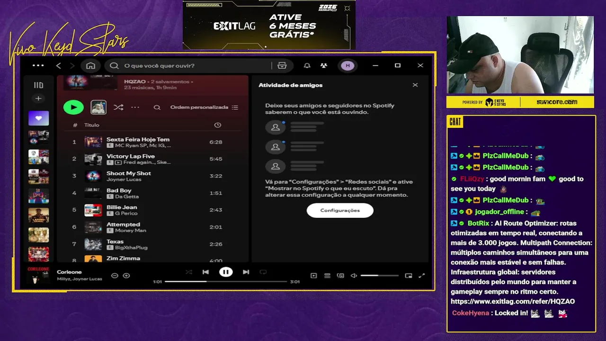This screenshot has height=341, width=606.
Task: Sort by duration clock column
Action: coord(218,125)
